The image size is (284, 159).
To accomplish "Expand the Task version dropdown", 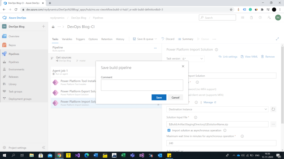I will click(193, 59).
